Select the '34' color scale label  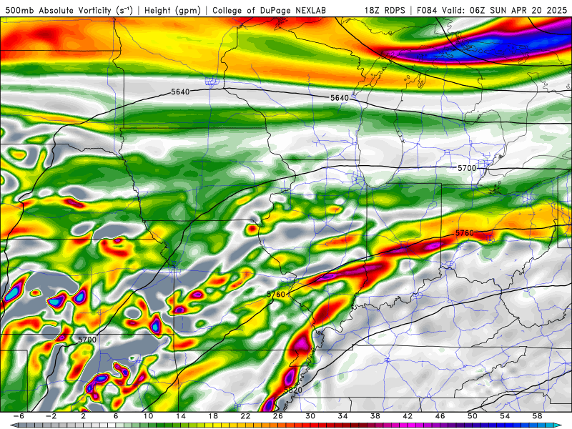pyautogui.click(x=342, y=416)
